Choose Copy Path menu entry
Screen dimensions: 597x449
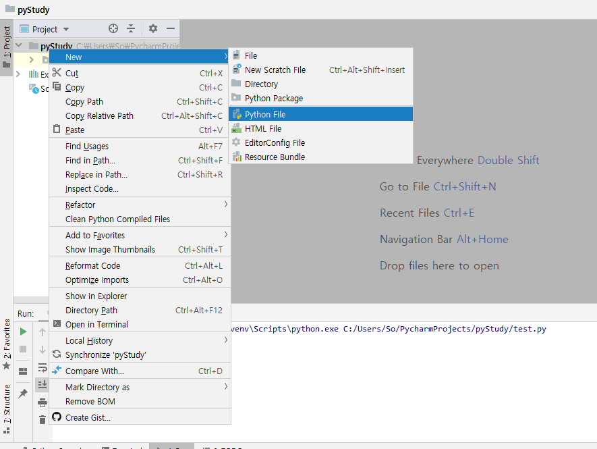pyautogui.click(x=140, y=102)
